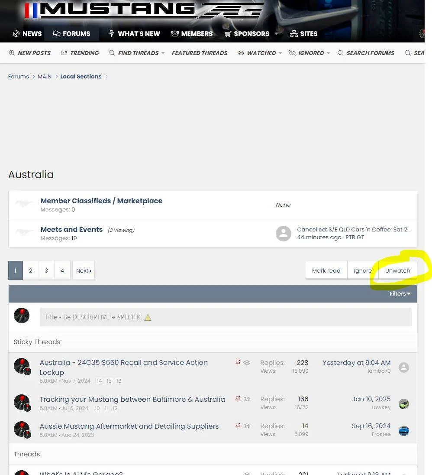Click the Search Forums magnifier icon
432x475 pixels.
[340, 53]
